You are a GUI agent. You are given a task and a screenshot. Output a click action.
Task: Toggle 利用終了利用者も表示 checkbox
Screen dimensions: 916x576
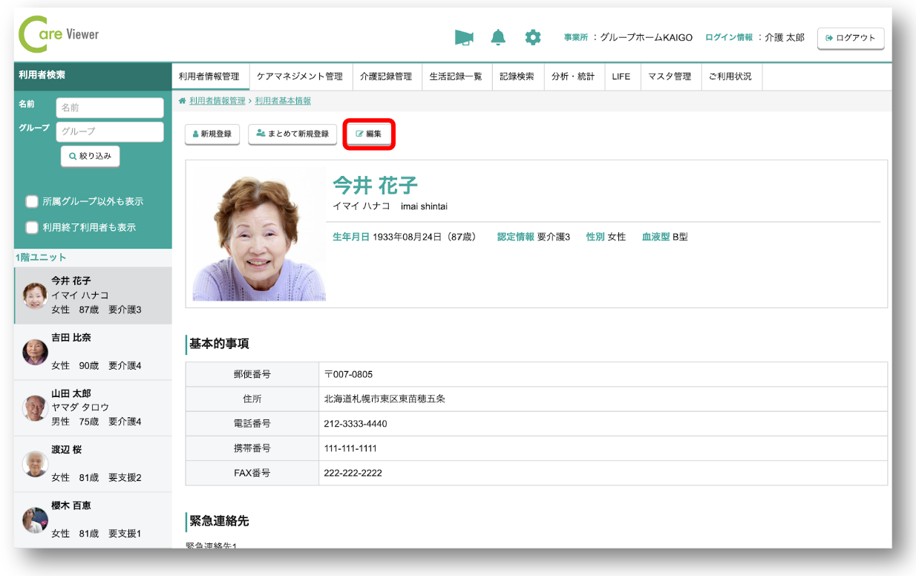(32, 227)
